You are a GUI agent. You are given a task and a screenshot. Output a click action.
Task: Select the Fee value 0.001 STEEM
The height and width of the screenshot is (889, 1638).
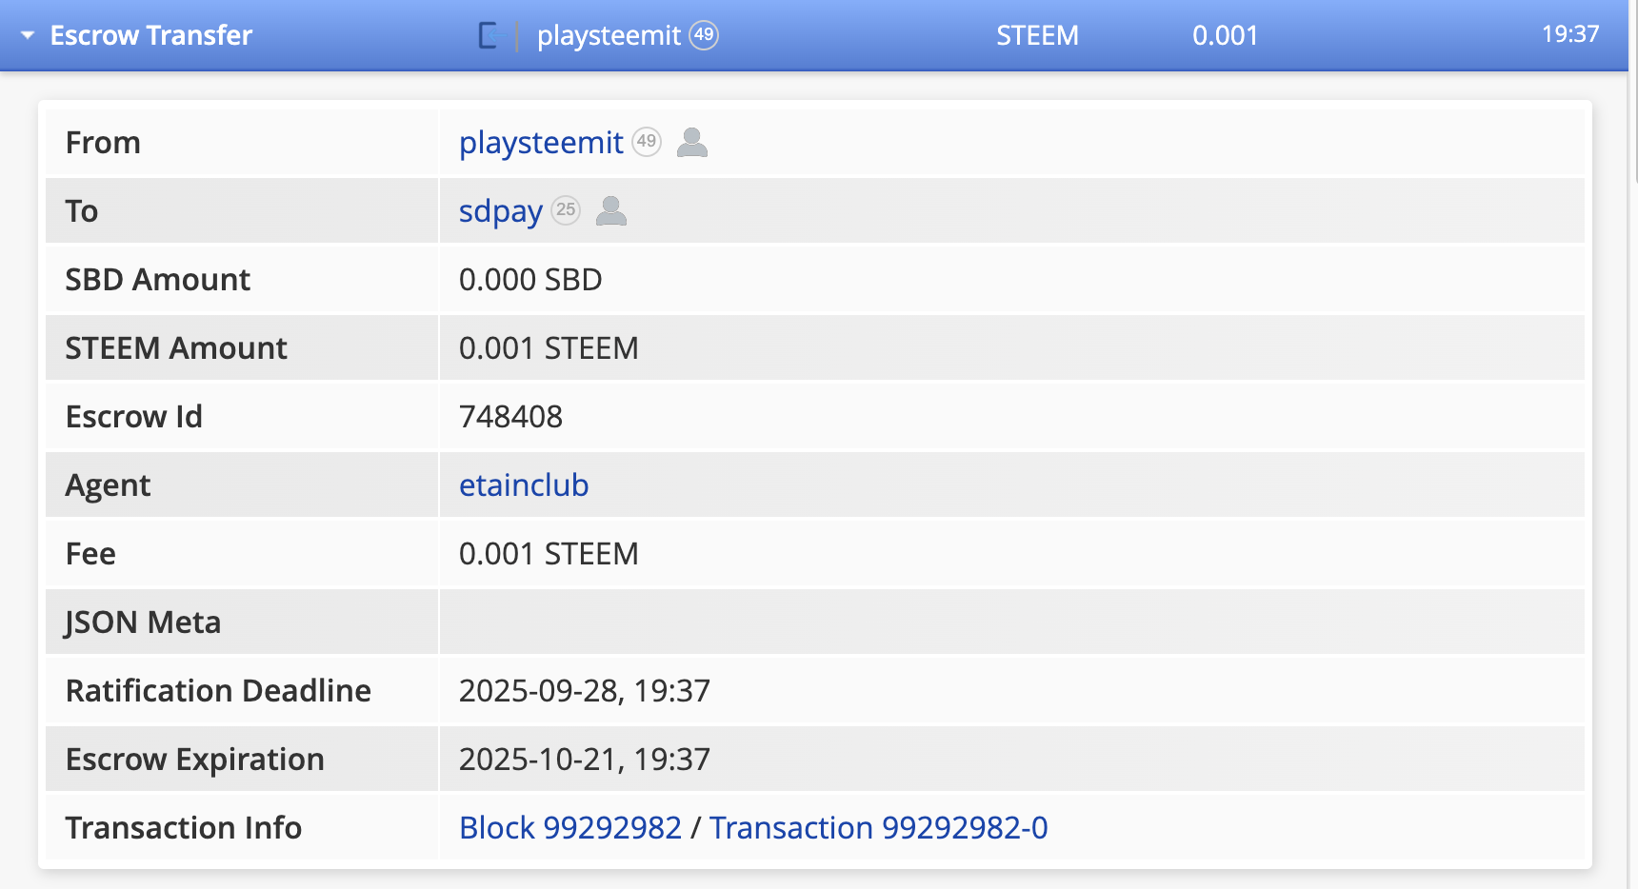[549, 554]
